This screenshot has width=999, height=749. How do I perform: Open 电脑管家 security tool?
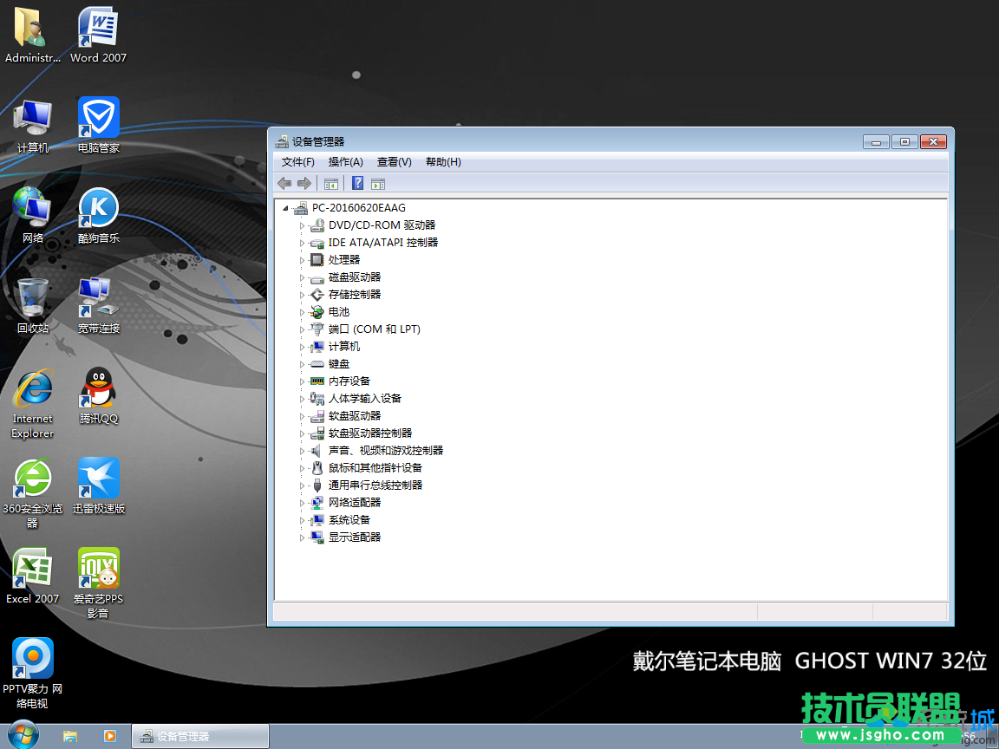click(97, 117)
